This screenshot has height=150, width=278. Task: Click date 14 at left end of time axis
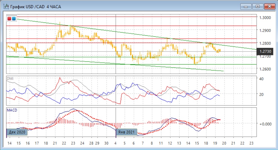(9, 143)
